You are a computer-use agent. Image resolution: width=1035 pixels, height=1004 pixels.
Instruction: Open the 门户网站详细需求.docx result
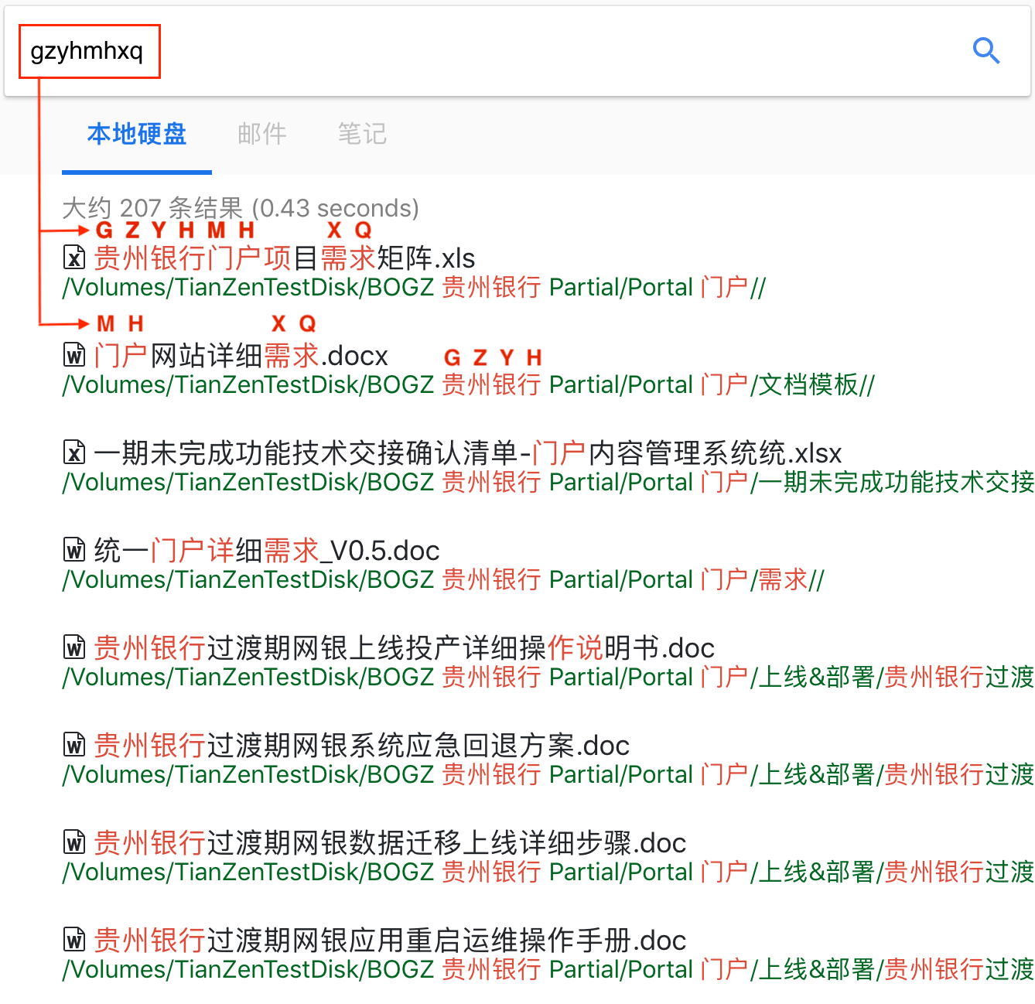[x=241, y=356]
